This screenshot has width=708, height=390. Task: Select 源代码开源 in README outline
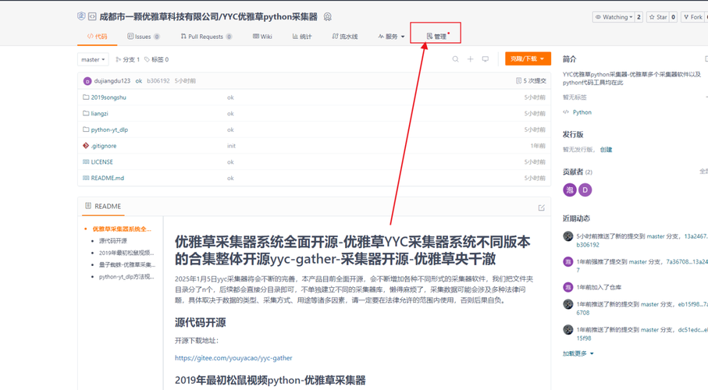113,240
